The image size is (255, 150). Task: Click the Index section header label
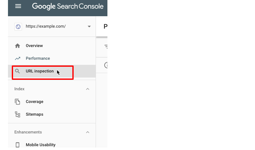tap(19, 89)
